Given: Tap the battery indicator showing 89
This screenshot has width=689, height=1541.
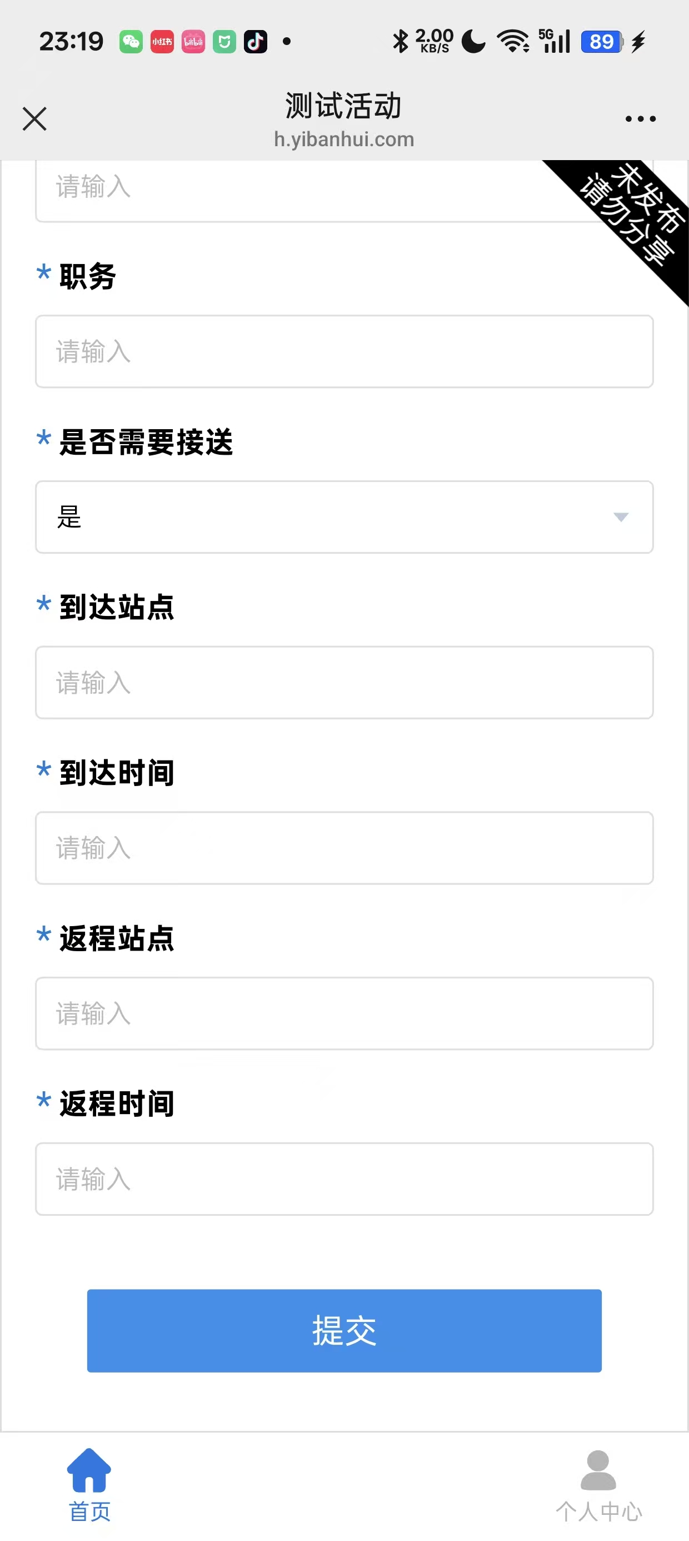Looking at the screenshot, I should point(602,42).
